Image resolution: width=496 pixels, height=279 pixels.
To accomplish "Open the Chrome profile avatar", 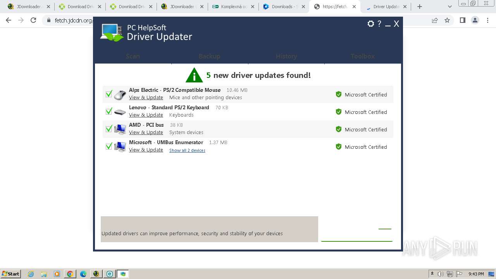I will 475,20.
